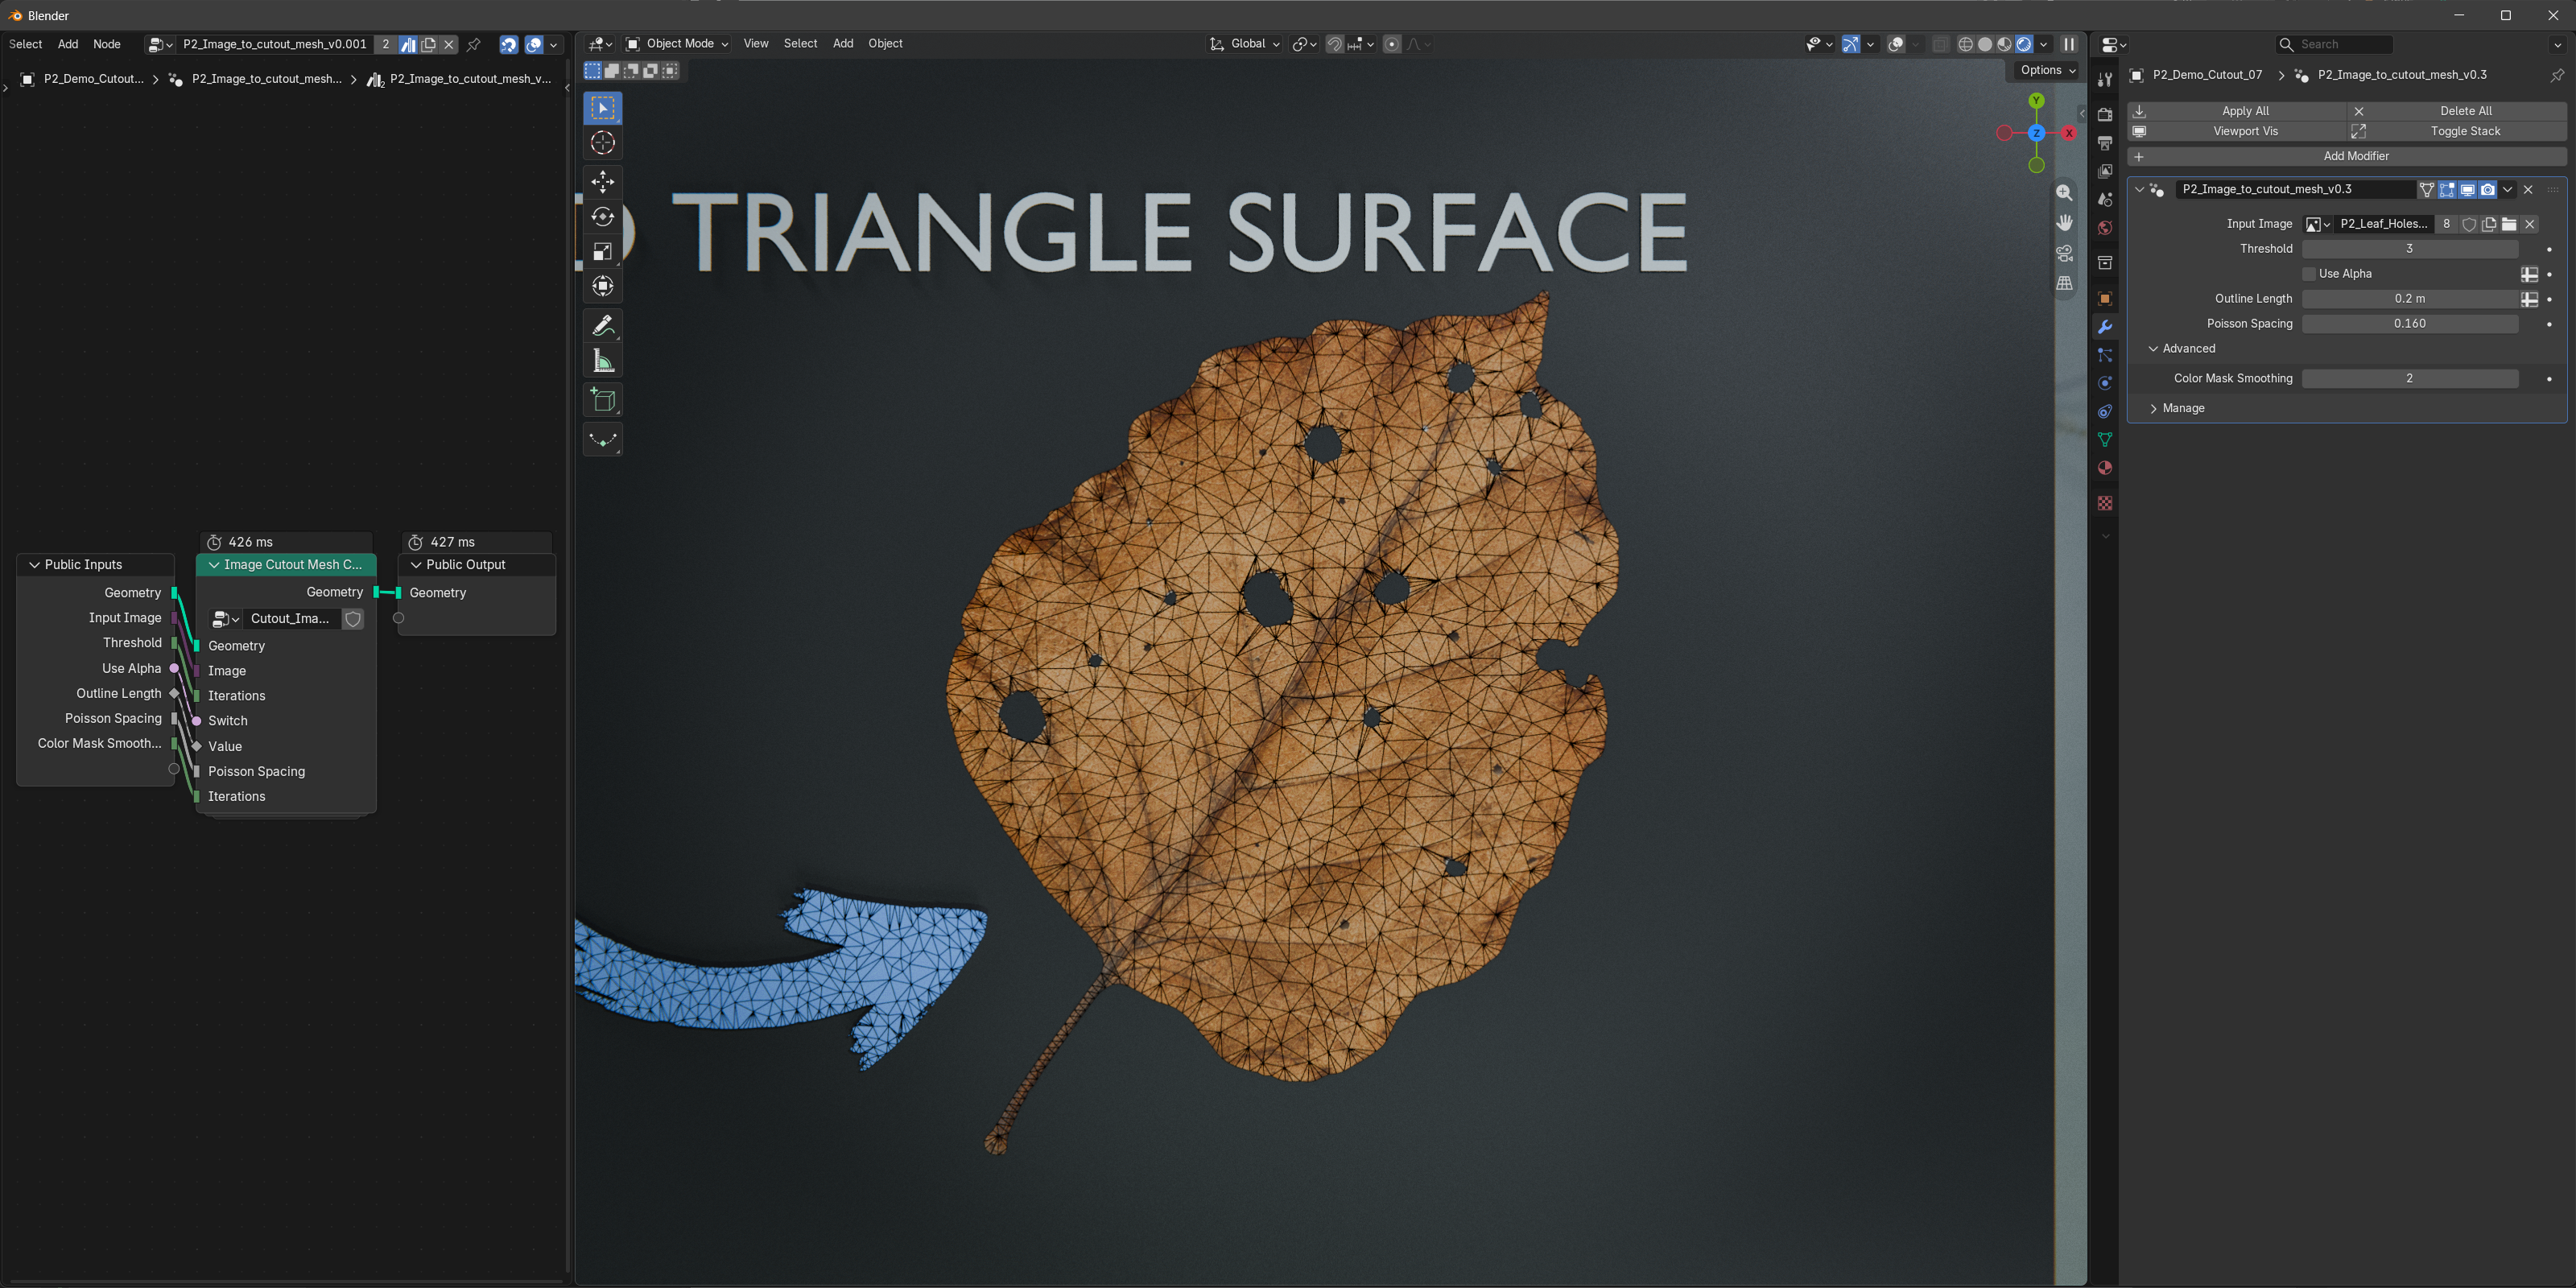Screen dimensions: 2576x1288
Task: Toggle proportional editing in viewport header
Action: (x=1392, y=44)
